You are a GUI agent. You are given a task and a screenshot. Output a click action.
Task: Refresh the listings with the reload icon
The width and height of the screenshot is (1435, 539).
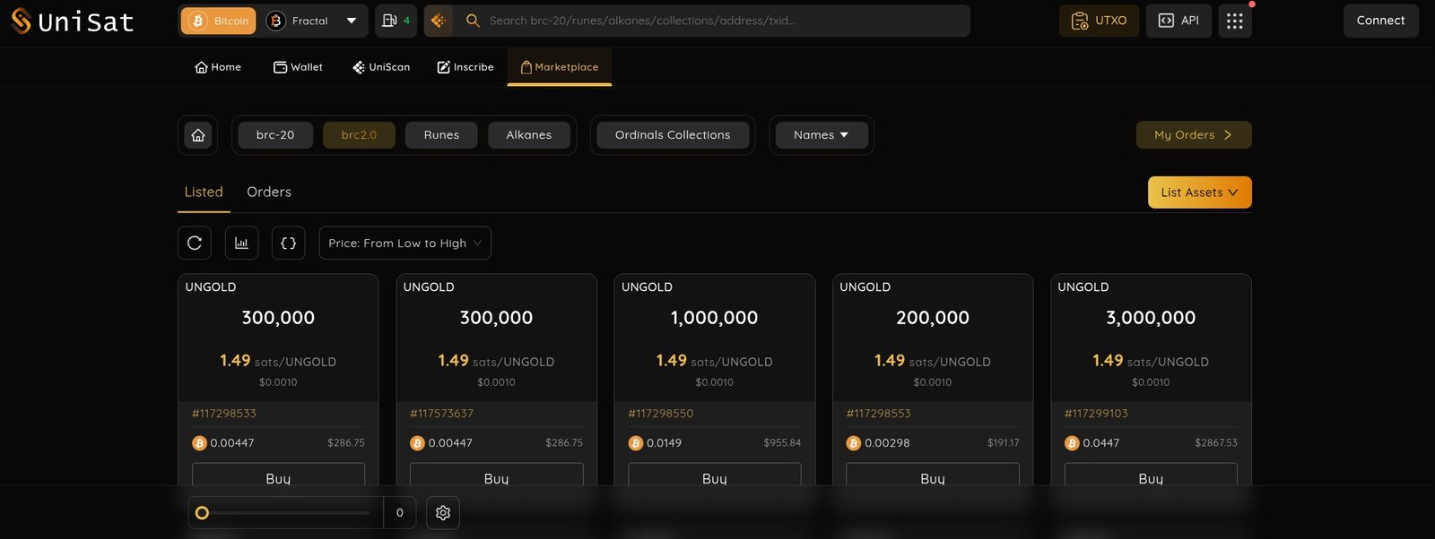[195, 243]
